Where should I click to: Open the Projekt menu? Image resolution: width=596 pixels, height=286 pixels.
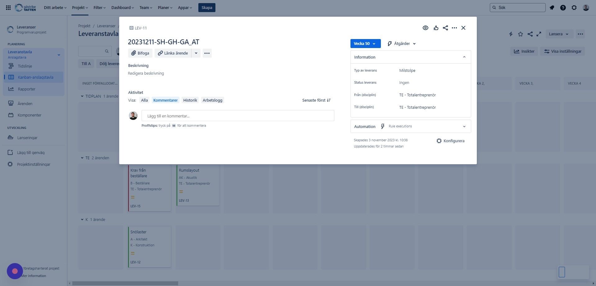(80, 8)
